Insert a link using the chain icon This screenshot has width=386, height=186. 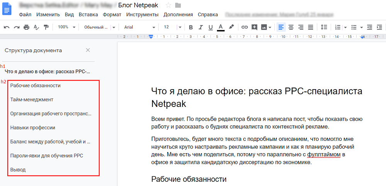tap(244, 27)
